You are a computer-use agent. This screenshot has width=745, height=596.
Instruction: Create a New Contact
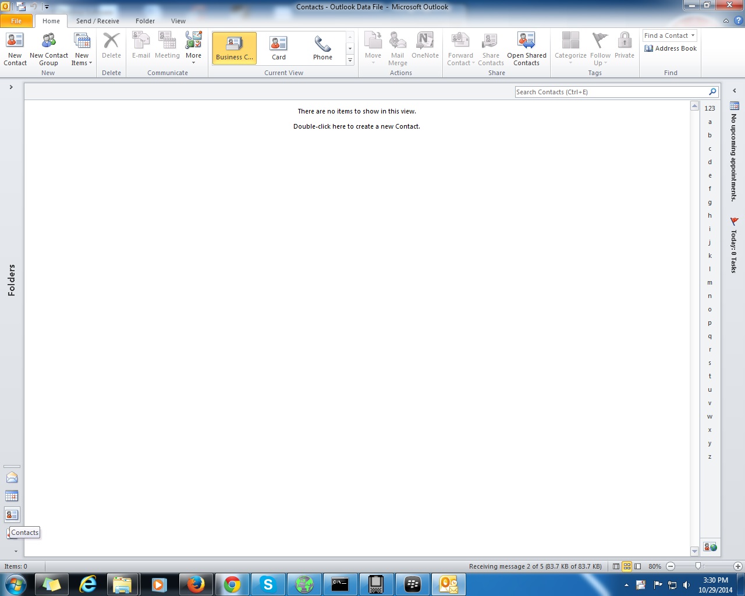pos(15,49)
